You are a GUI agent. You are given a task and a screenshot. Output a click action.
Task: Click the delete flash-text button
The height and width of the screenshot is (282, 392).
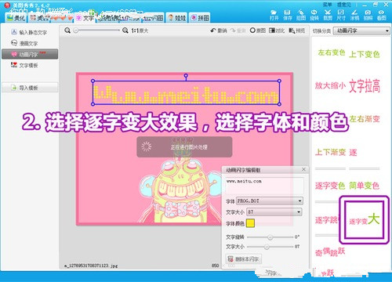(x=244, y=258)
